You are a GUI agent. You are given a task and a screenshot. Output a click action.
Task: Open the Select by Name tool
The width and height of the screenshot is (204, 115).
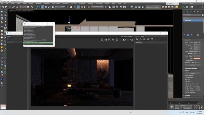[32, 7]
